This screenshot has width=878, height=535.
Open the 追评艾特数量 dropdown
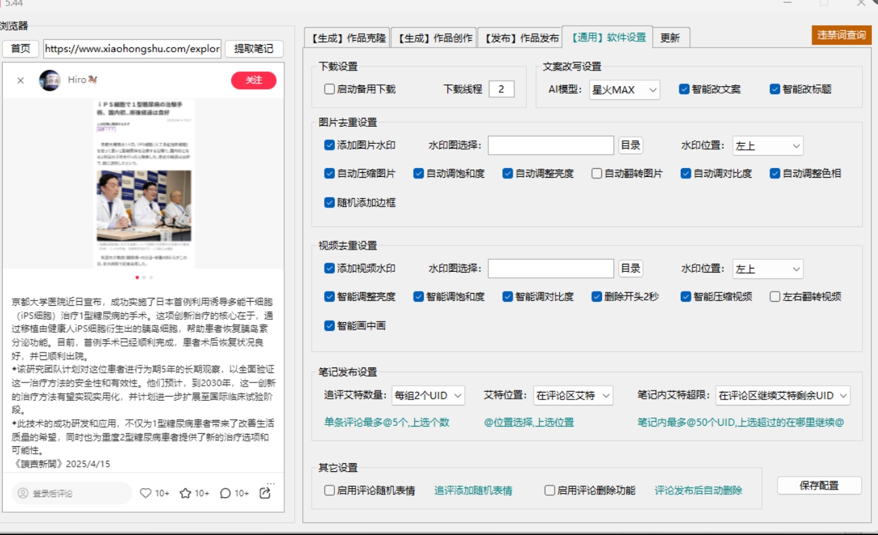(x=428, y=395)
